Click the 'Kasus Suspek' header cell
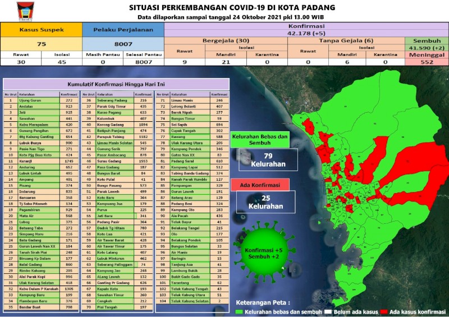449x317 pixels. point(42,30)
